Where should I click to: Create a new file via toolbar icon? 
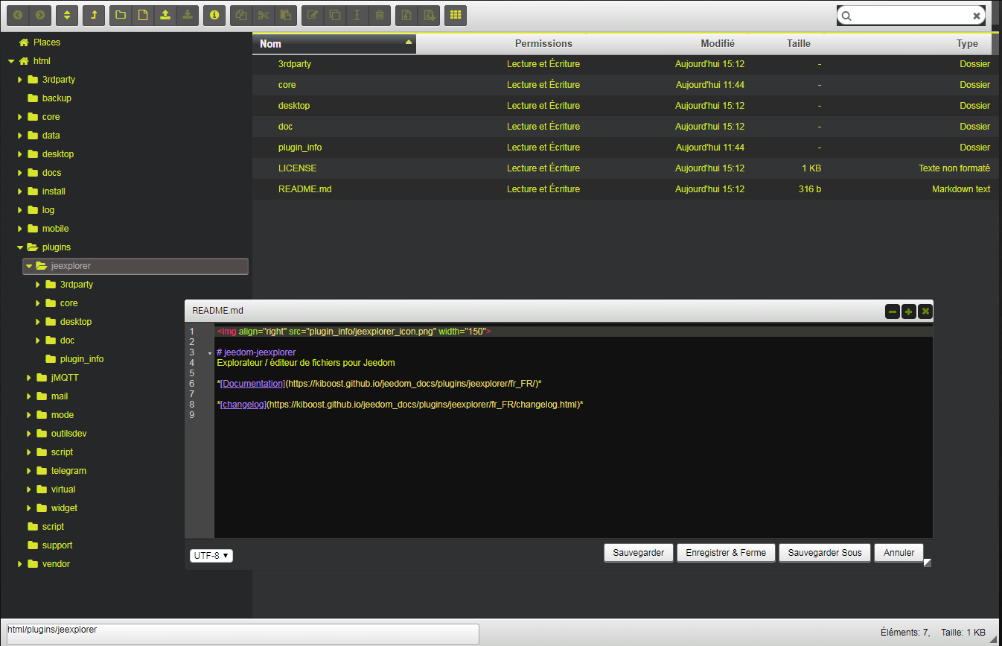(143, 15)
